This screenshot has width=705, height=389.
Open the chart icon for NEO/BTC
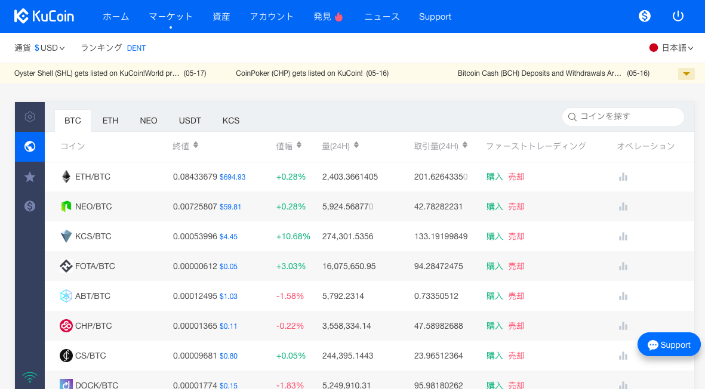pos(623,206)
